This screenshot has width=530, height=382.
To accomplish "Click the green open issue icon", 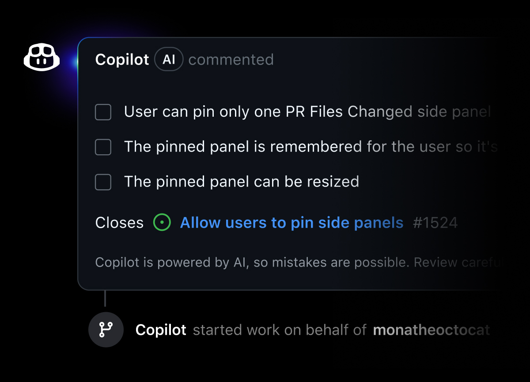I will point(162,222).
